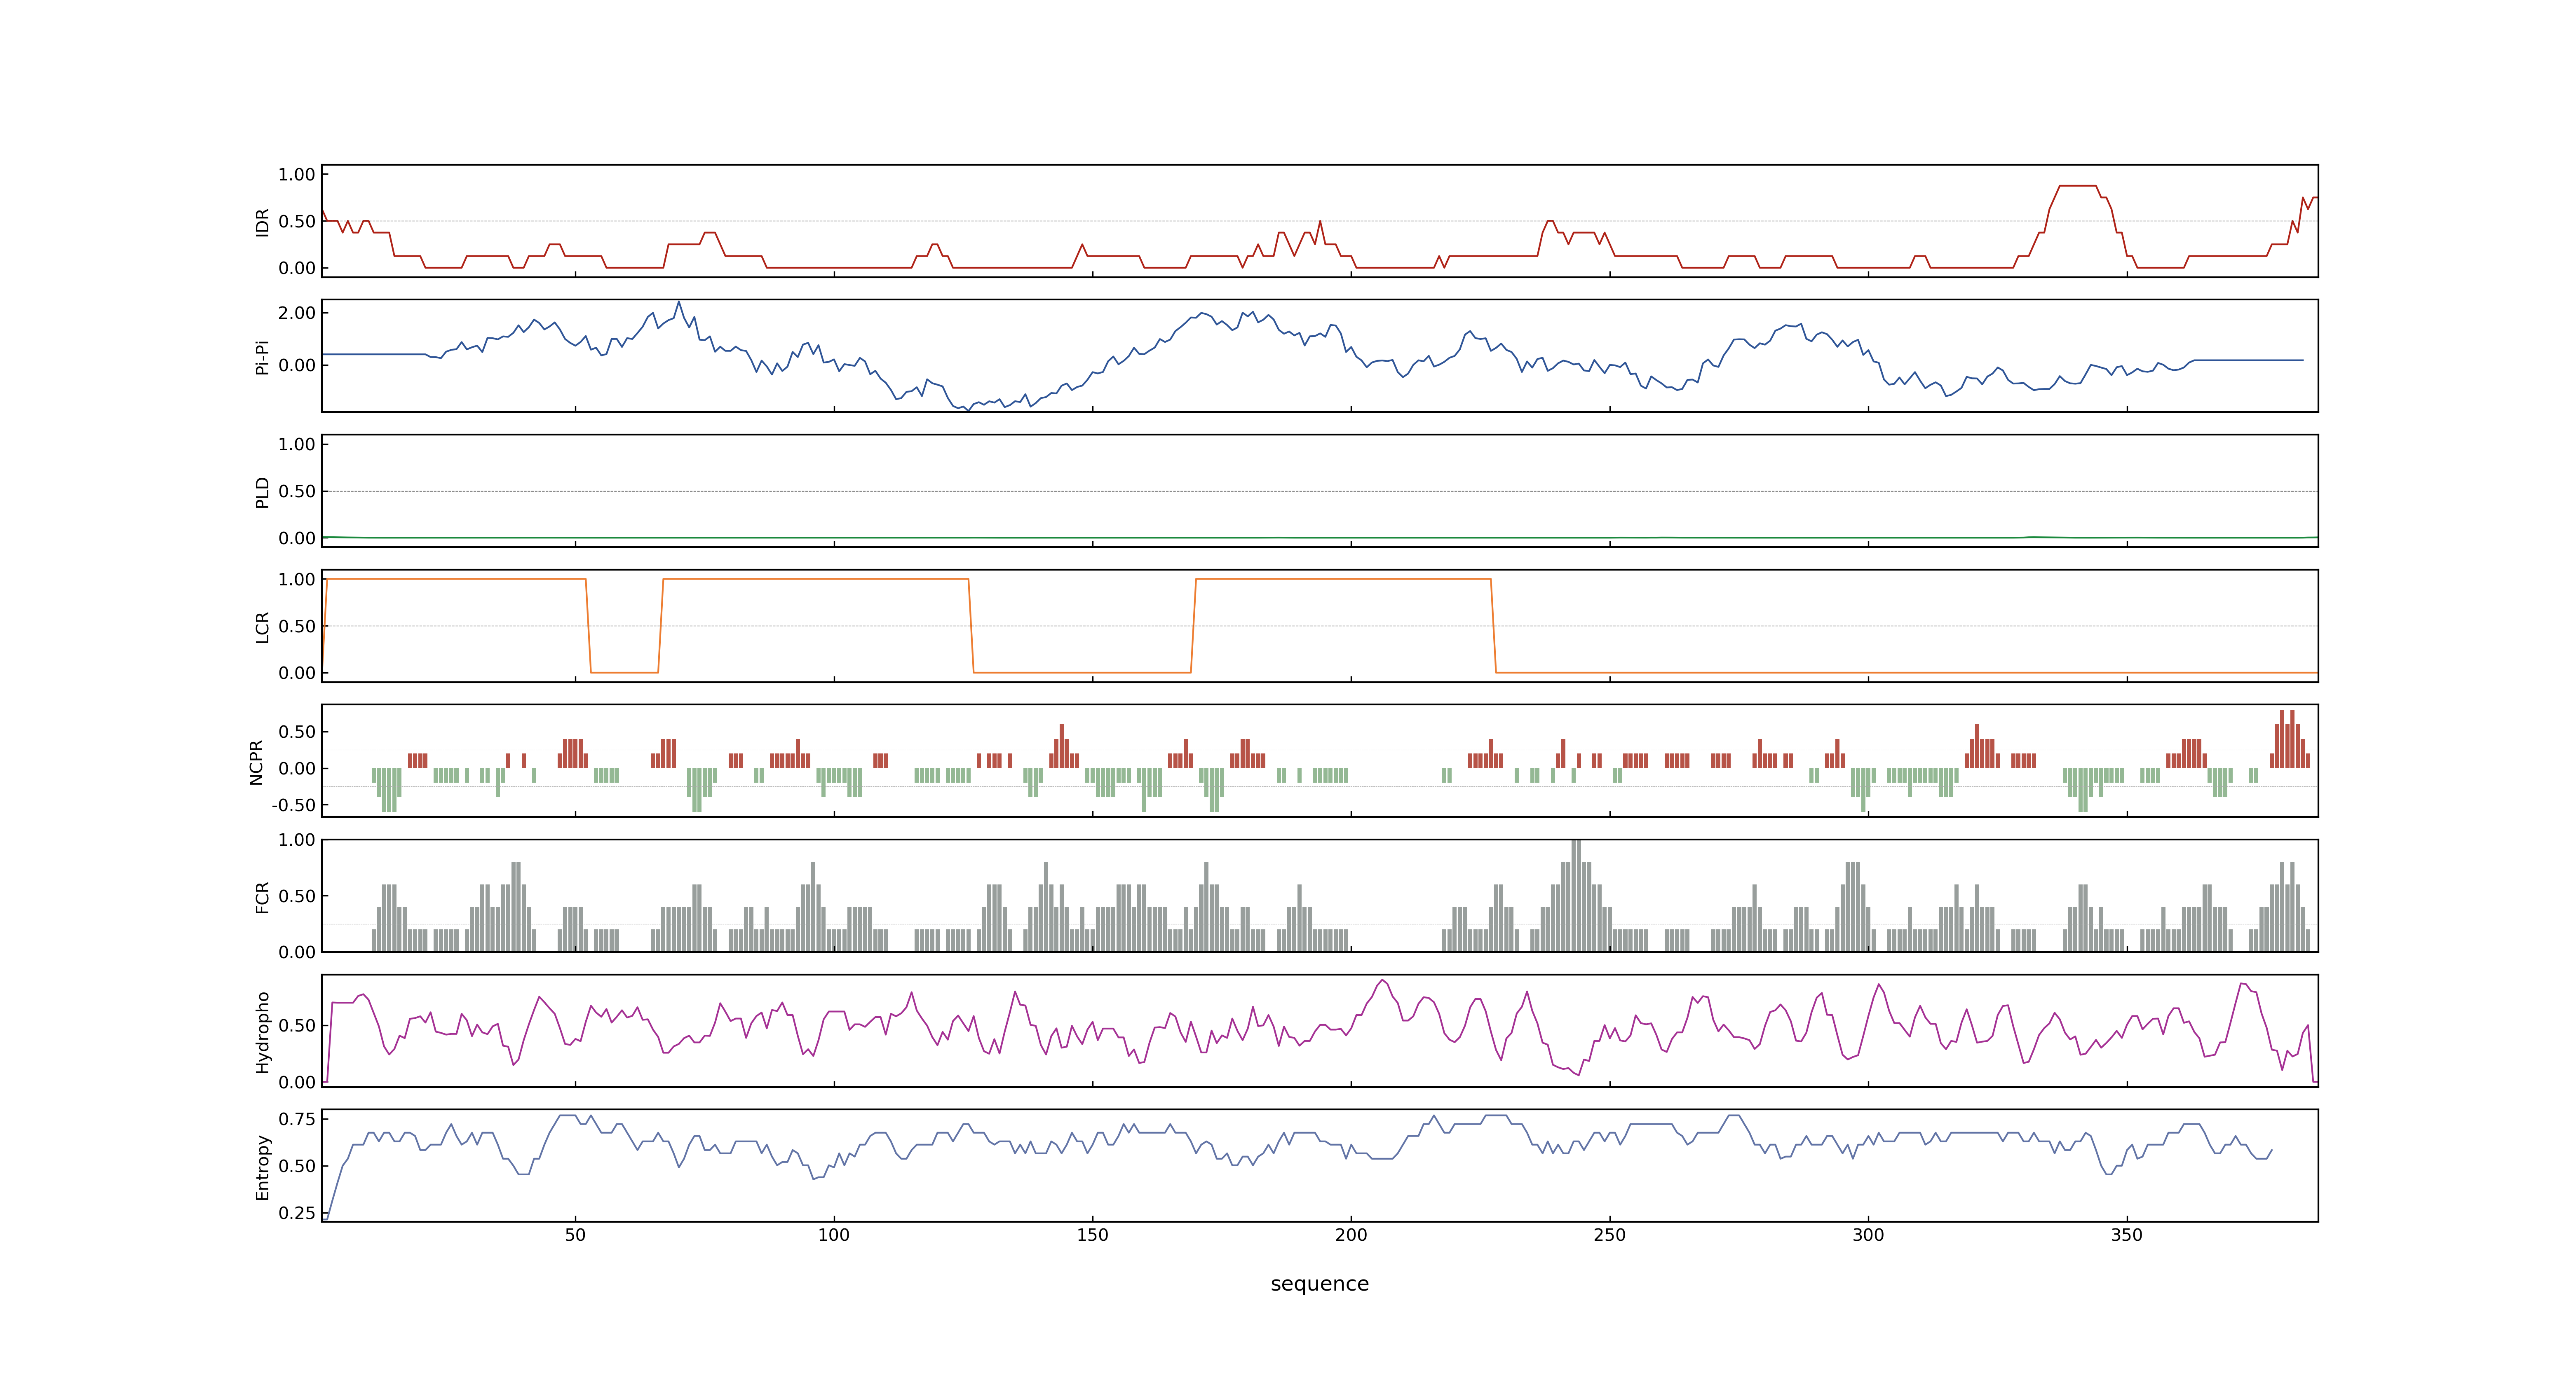The height and width of the screenshot is (1373, 2576).
Task: Click the FCR axis label
Action: pos(263,896)
